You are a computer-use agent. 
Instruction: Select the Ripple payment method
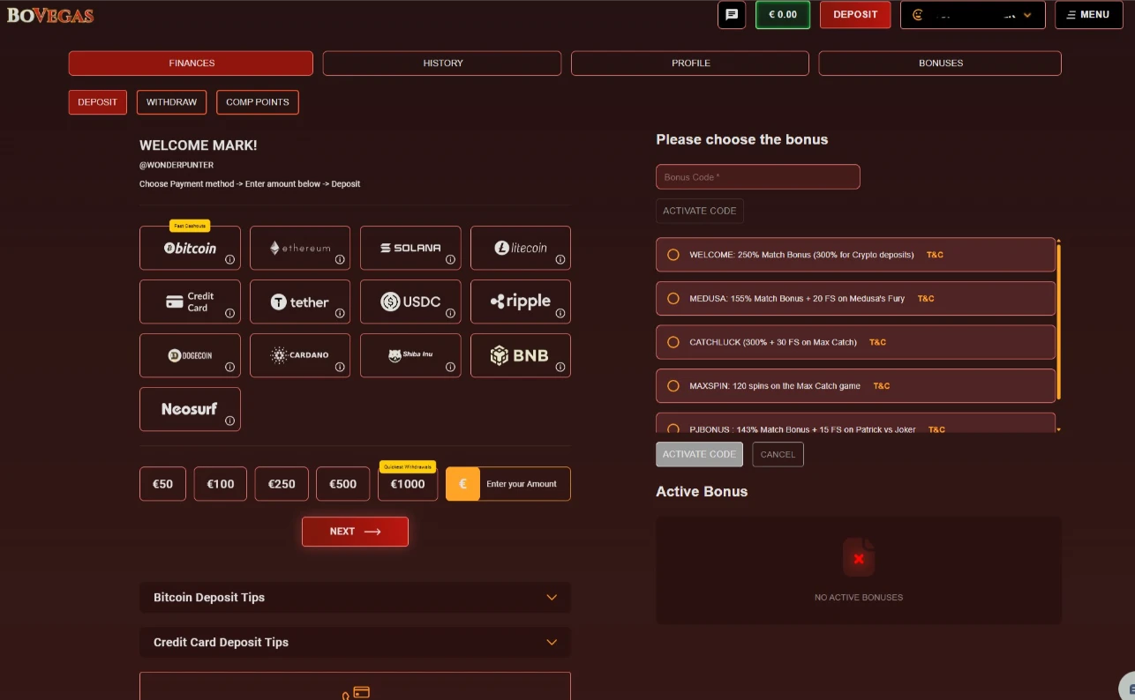click(x=521, y=302)
